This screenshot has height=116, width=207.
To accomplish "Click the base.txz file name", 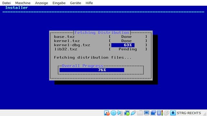I will point(64,37).
